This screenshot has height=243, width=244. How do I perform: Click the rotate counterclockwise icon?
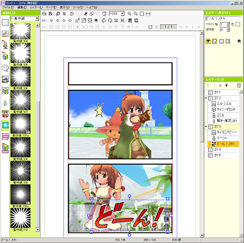104,20
